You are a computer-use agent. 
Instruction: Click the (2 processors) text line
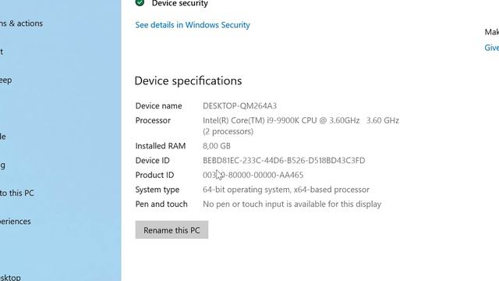click(x=228, y=131)
